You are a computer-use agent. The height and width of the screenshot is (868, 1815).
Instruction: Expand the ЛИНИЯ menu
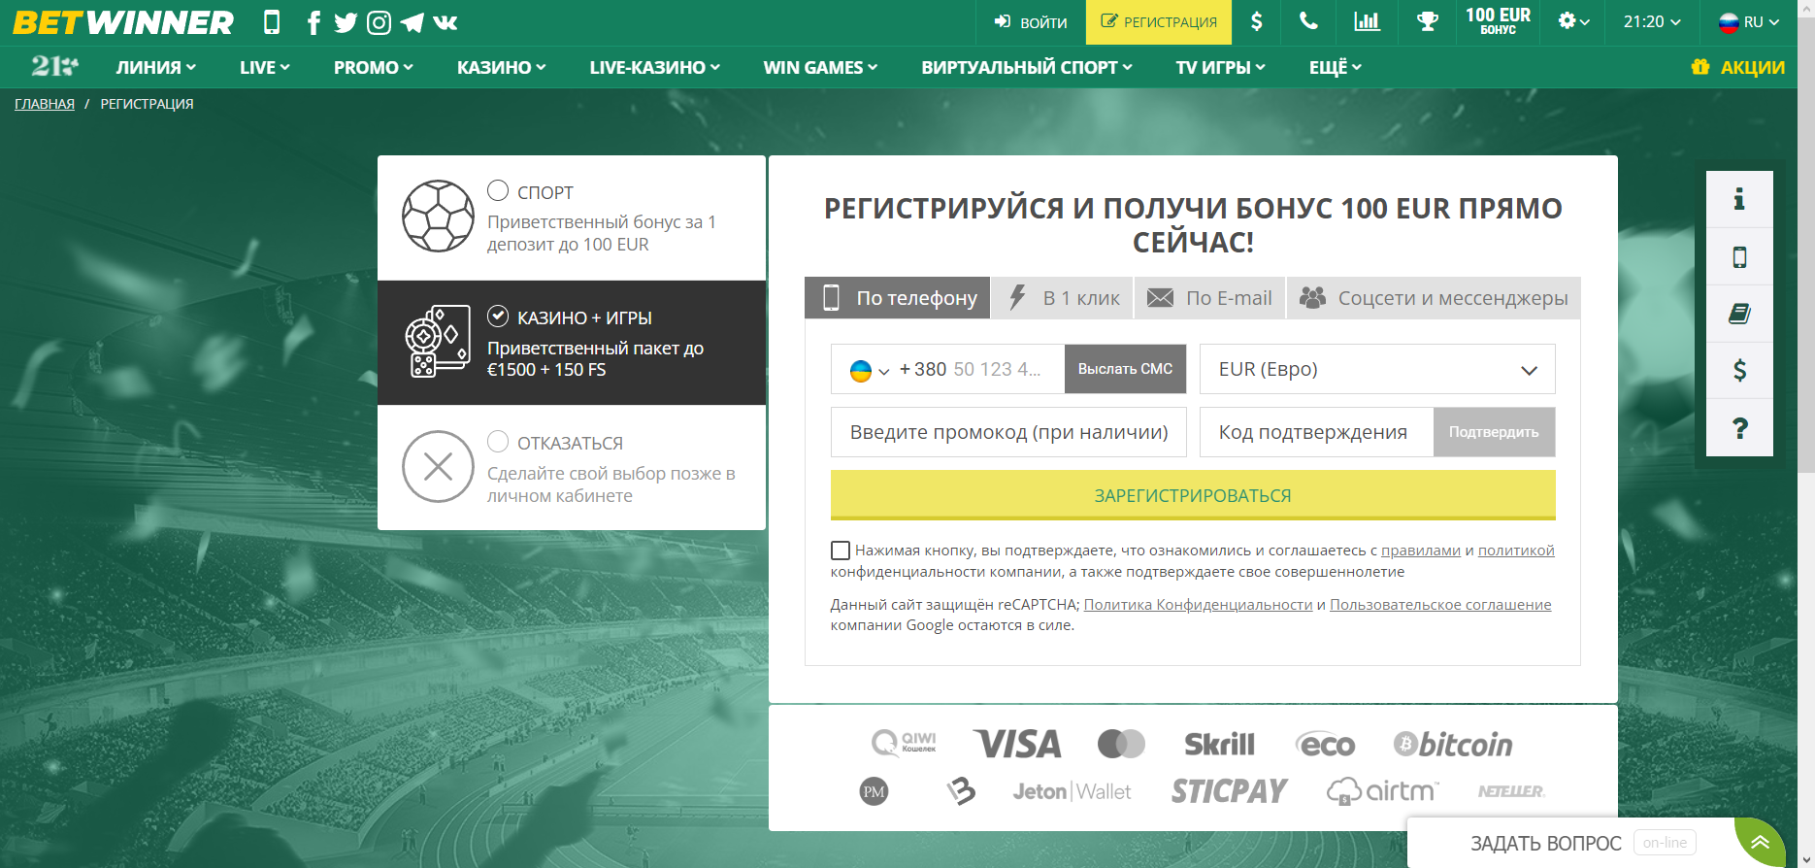(x=156, y=67)
